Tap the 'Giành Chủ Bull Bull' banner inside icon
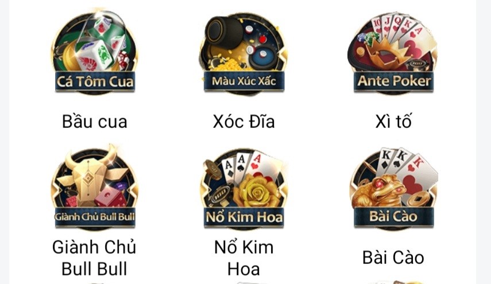This screenshot has width=491, height=284. click(95, 217)
